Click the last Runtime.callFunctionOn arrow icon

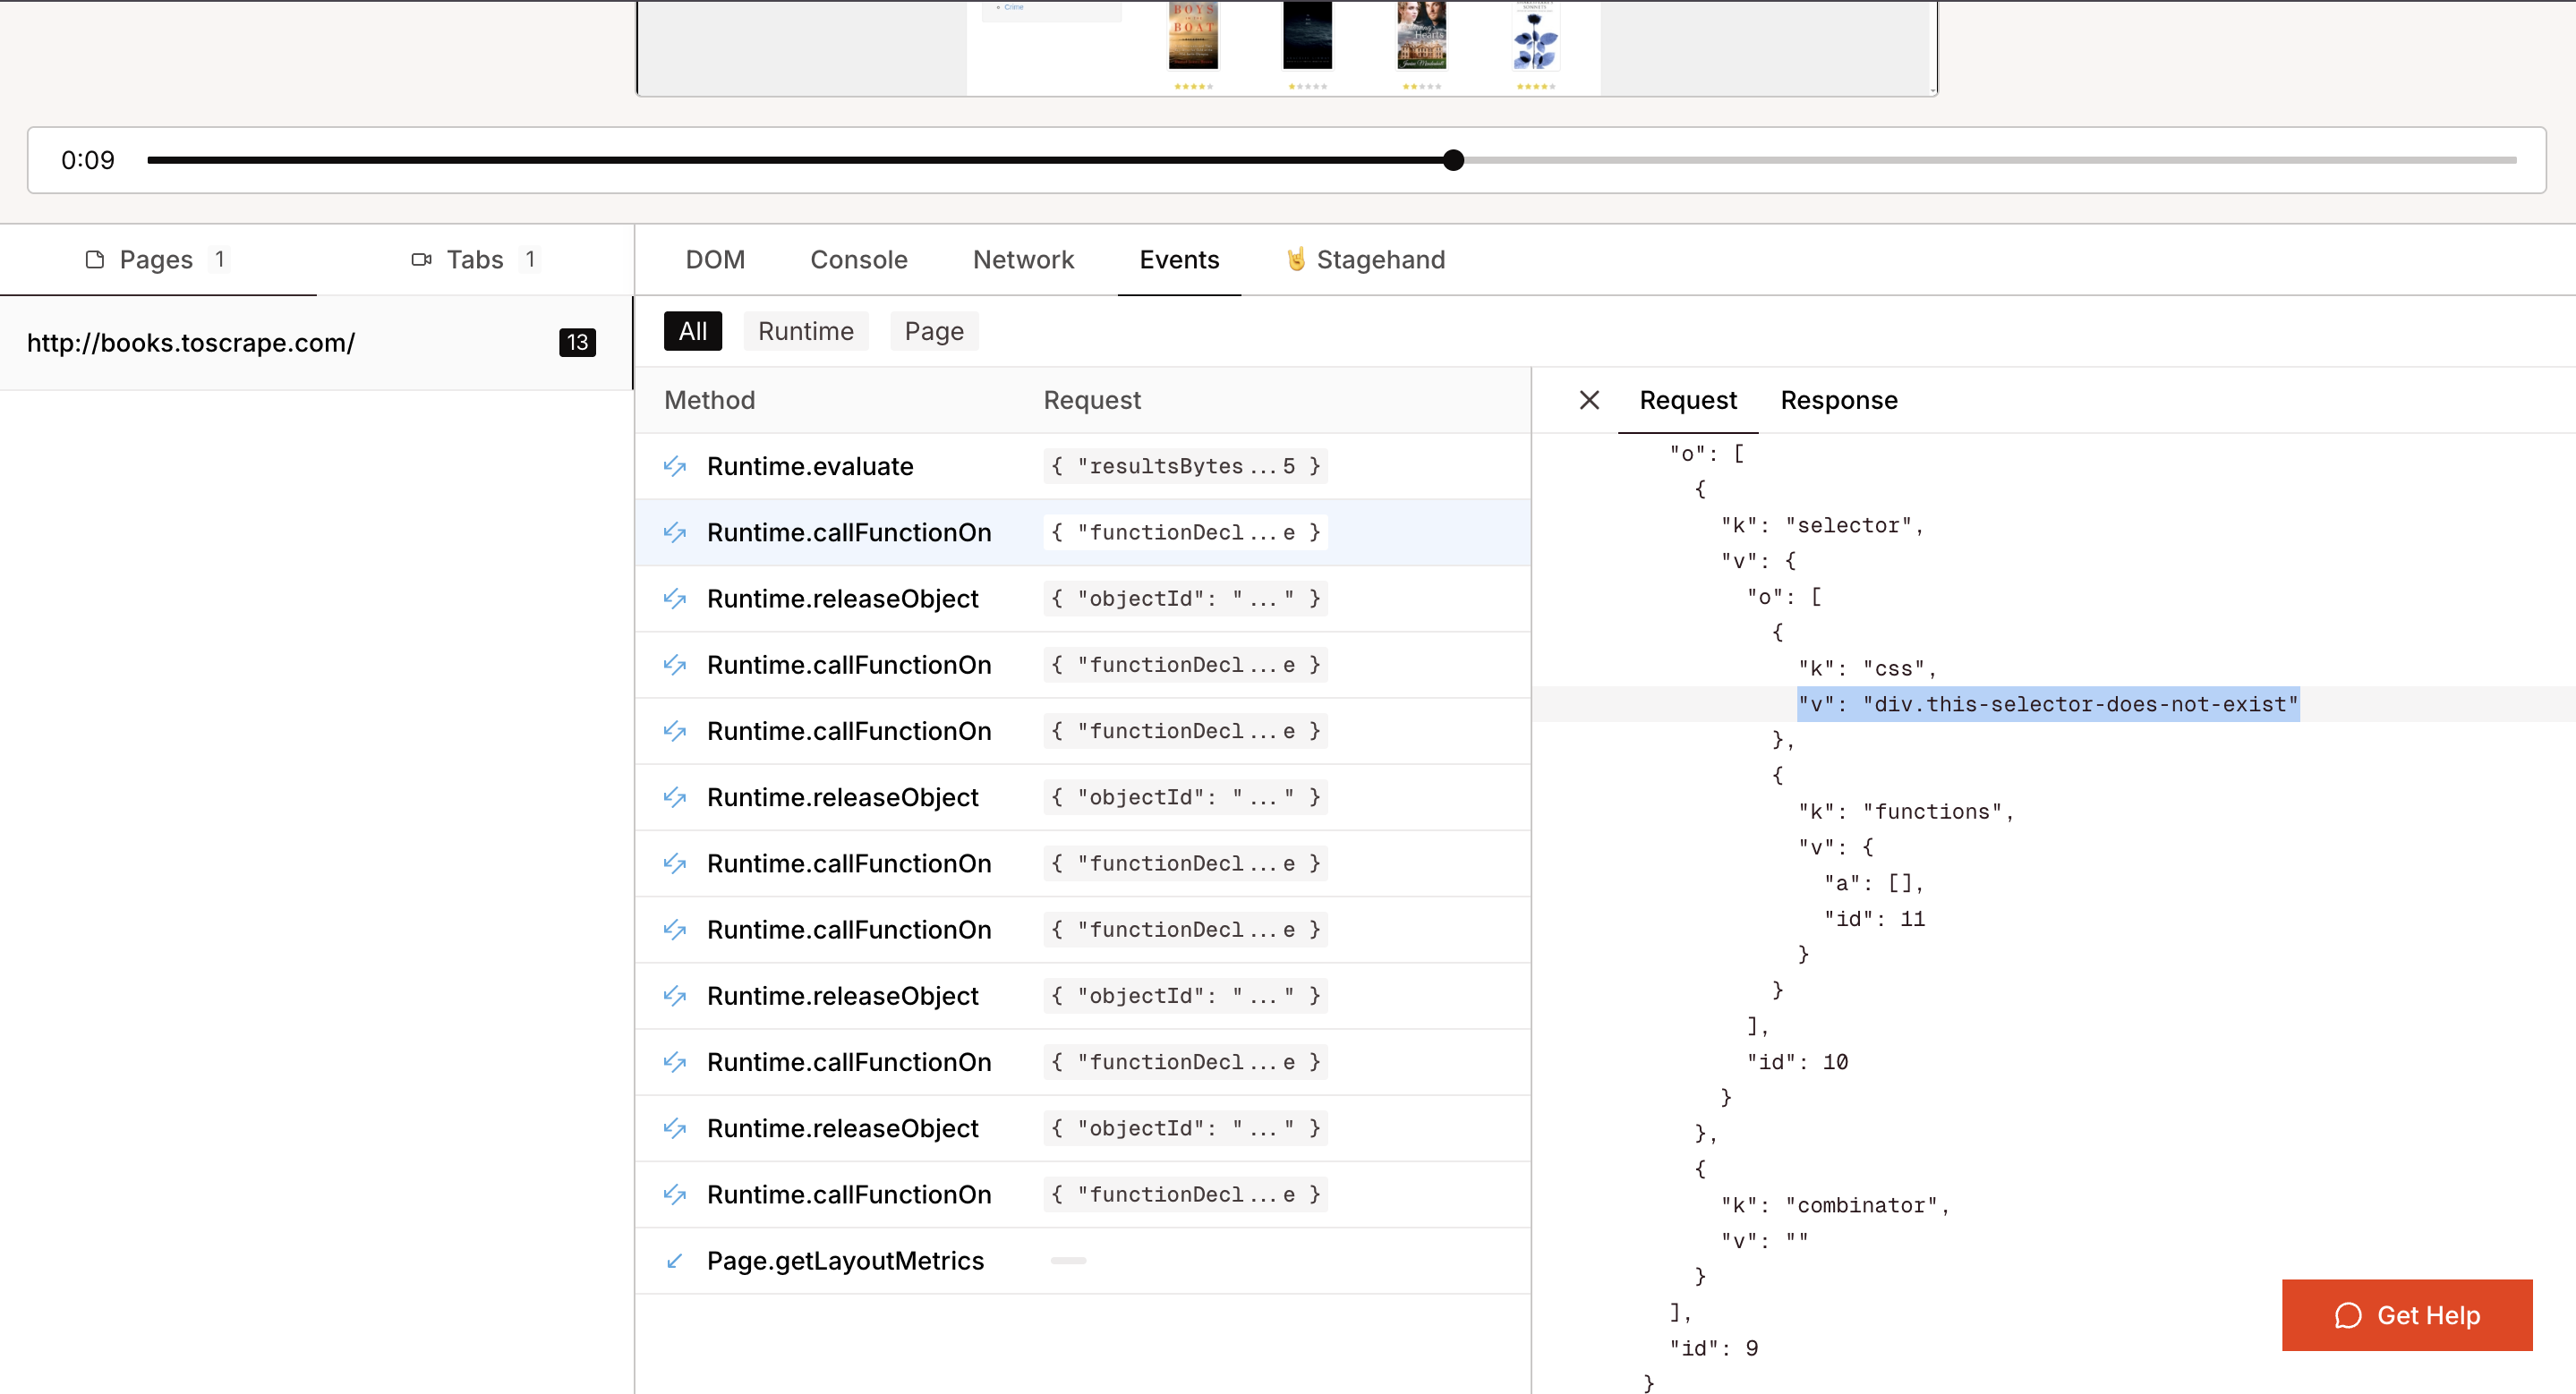pyautogui.click(x=675, y=1194)
